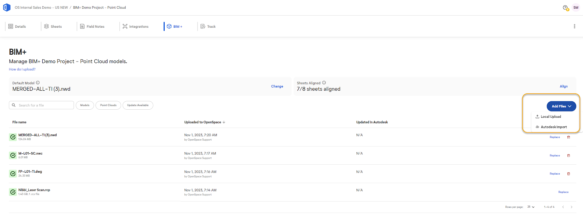The width and height of the screenshot is (583, 215).
Task: Open the rows per page dropdown
Action: tap(531, 207)
